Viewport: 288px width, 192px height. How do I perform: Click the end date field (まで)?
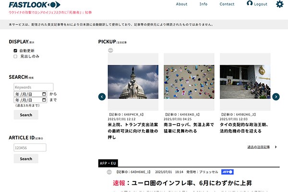[x=30, y=100]
